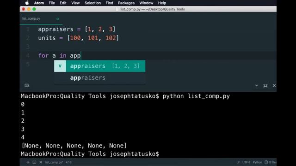Change UTF-8 file encoding
The width and height of the screenshot is (296, 166).
[x=246, y=162]
